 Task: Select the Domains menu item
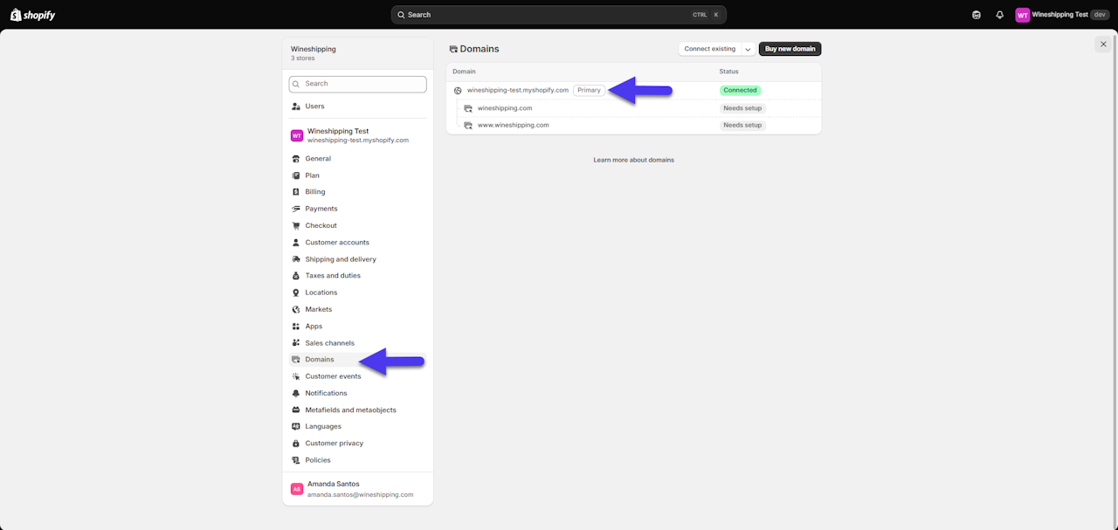pos(358,360)
